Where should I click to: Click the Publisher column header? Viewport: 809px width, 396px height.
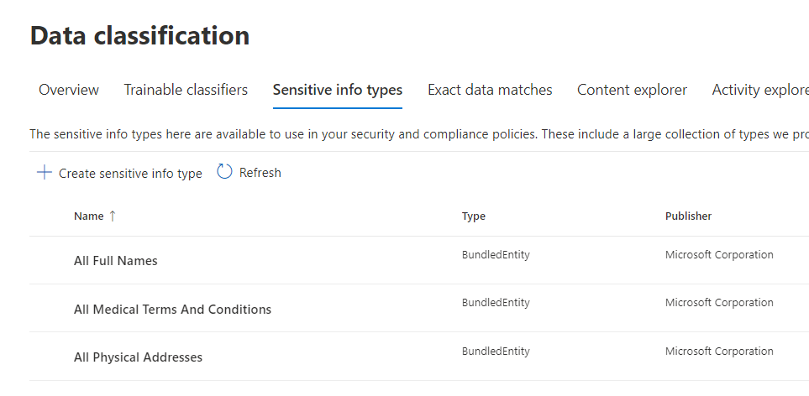click(x=688, y=216)
